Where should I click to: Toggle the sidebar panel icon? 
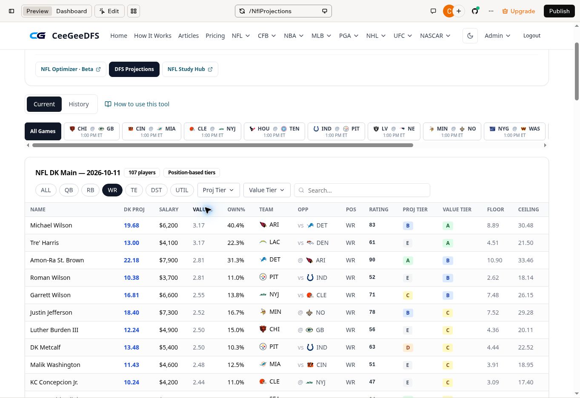11,11
